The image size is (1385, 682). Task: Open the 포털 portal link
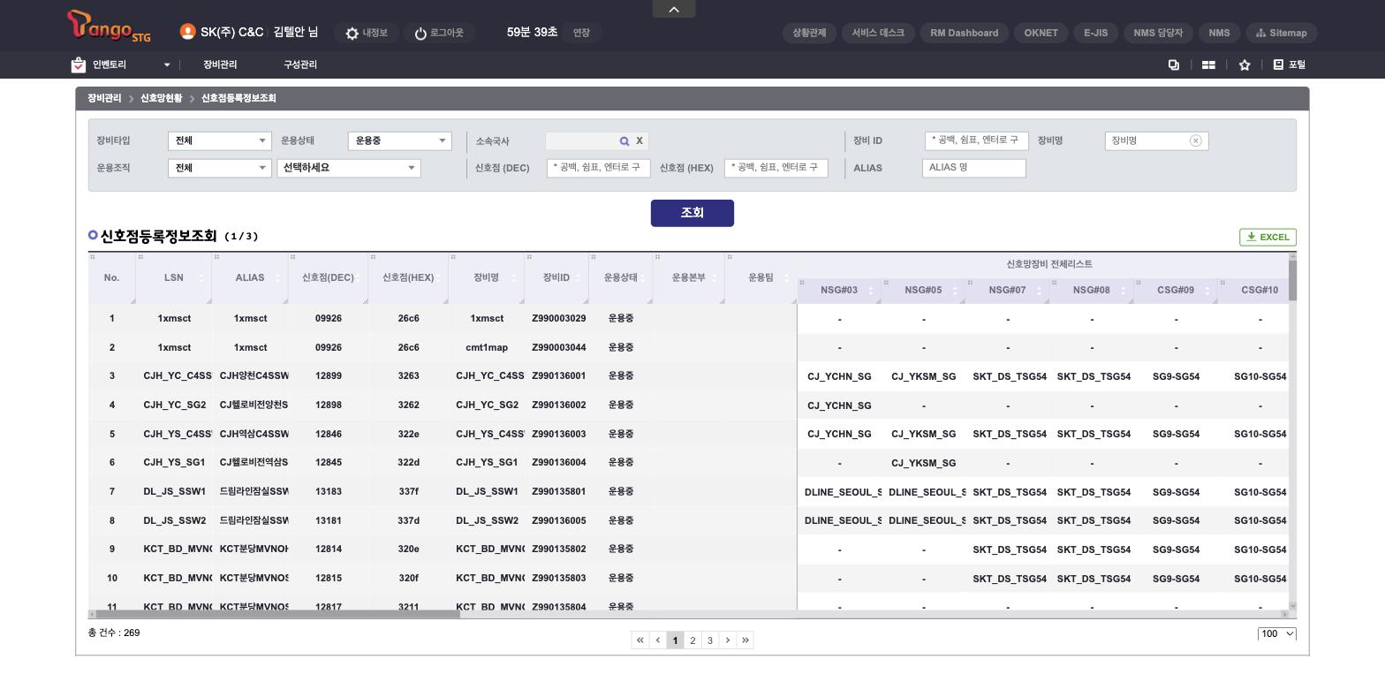tap(1289, 64)
